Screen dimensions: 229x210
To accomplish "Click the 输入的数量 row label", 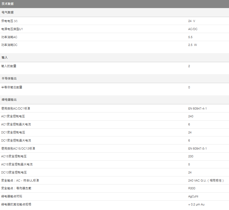I will pos(9,66).
